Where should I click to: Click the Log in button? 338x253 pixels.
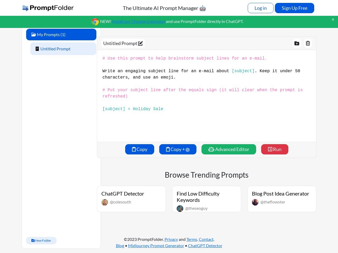260,8
